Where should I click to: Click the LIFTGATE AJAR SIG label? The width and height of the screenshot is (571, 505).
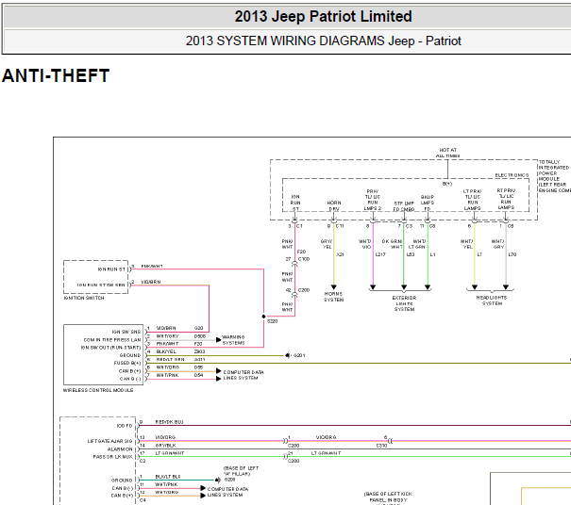click(x=110, y=441)
